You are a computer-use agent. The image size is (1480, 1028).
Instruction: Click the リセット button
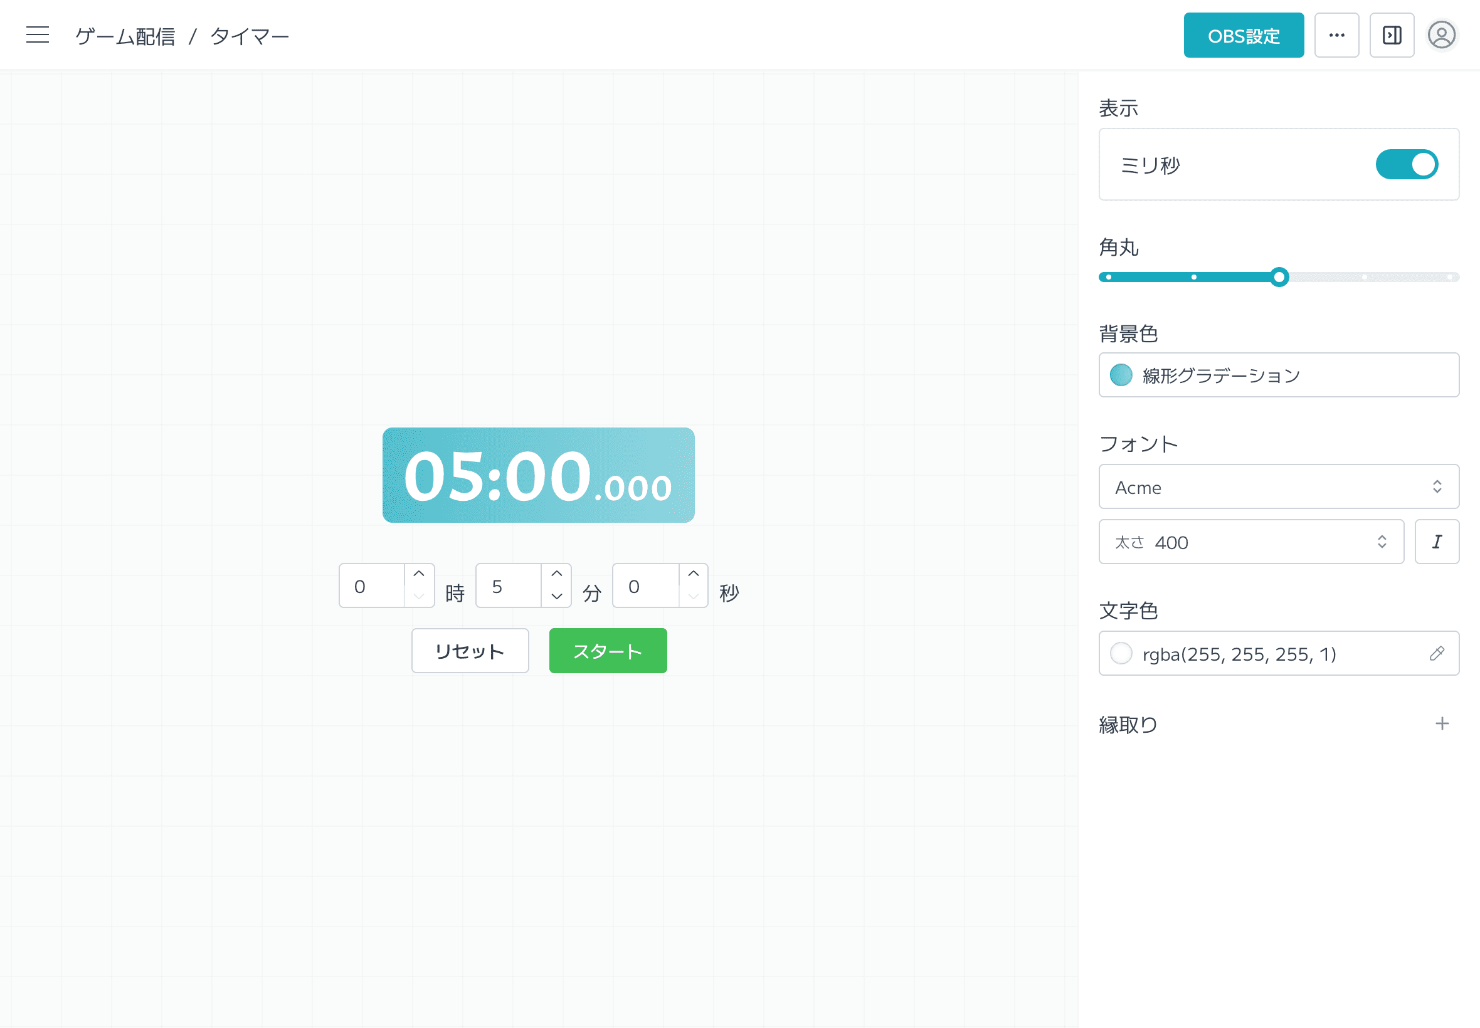(x=470, y=651)
